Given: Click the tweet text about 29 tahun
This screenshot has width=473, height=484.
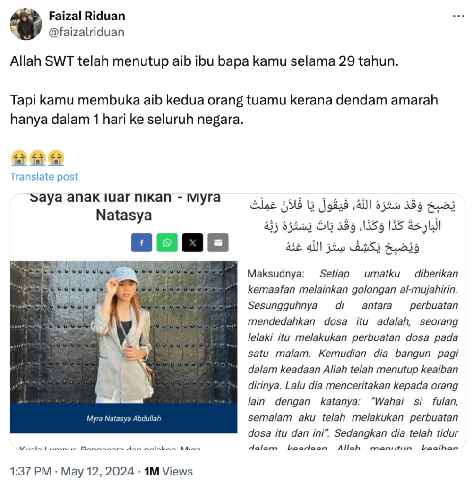Looking at the screenshot, I should (x=204, y=61).
